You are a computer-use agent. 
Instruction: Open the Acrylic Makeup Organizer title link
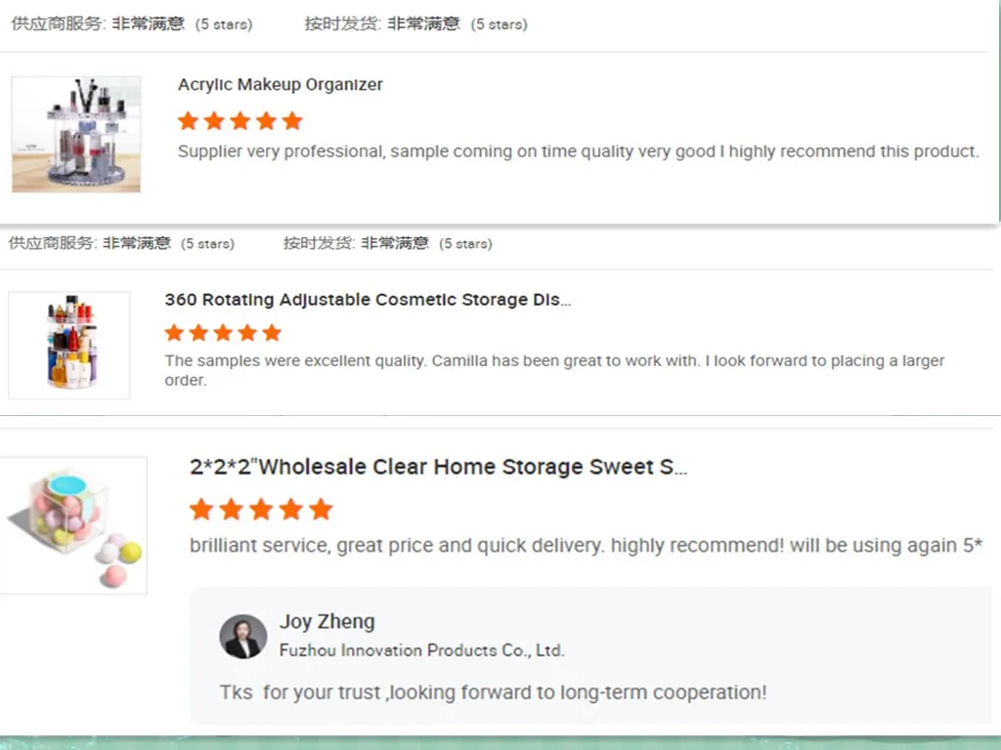281,85
